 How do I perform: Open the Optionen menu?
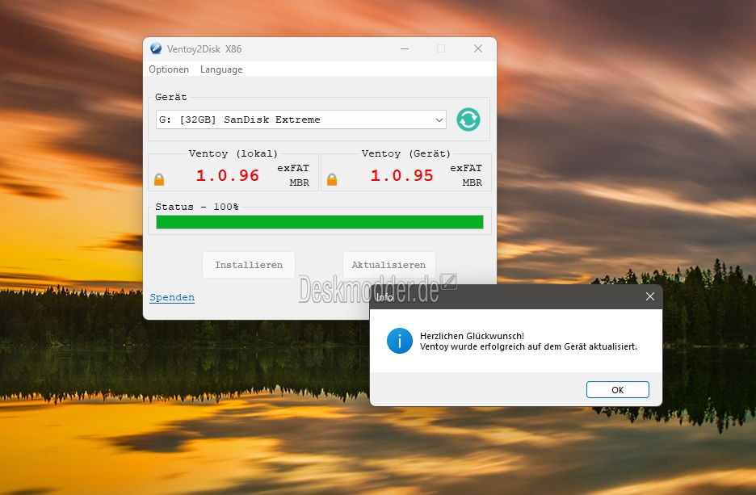point(169,69)
